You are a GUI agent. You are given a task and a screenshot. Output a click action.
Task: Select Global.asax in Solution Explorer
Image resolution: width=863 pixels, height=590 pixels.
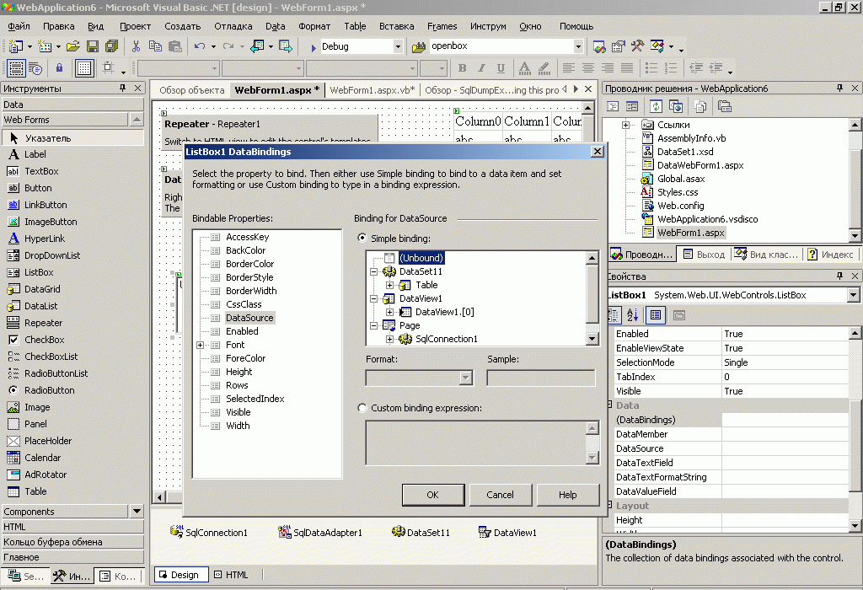tap(681, 179)
